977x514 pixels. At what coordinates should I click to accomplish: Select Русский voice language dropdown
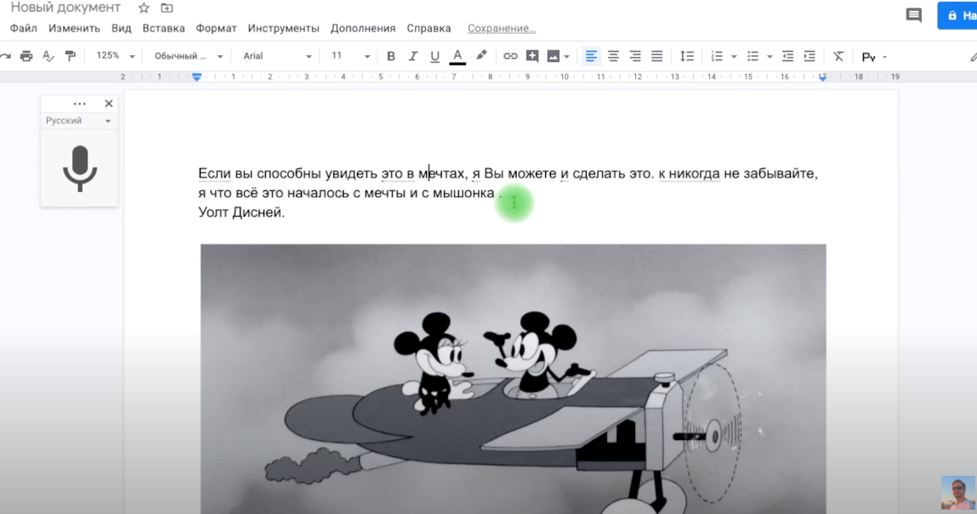[78, 121]
